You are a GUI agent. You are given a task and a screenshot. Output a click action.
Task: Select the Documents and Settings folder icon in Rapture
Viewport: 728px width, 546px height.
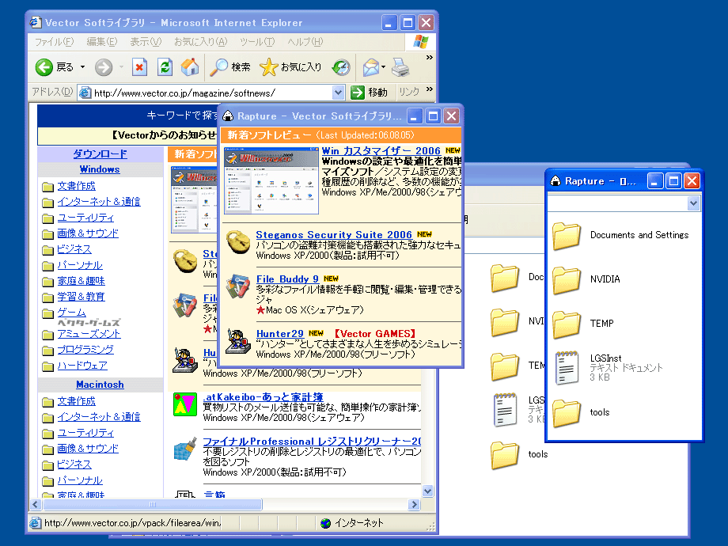point(566,235)
